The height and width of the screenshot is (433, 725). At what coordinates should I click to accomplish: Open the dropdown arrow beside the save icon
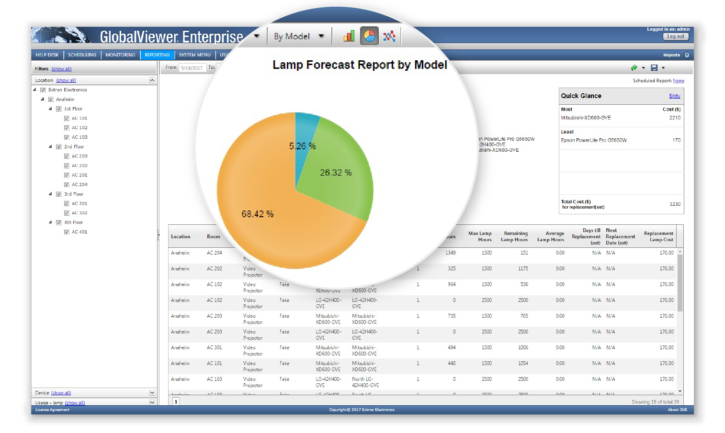click(663, 68)
